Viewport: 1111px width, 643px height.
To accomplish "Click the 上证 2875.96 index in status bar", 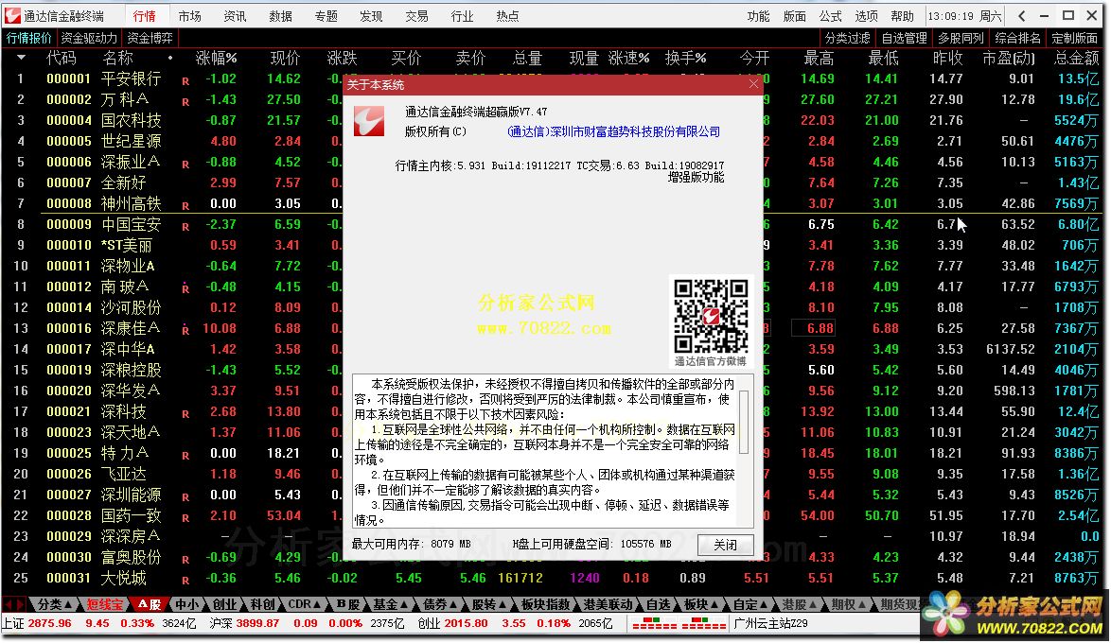I will [x=37, y=624].
